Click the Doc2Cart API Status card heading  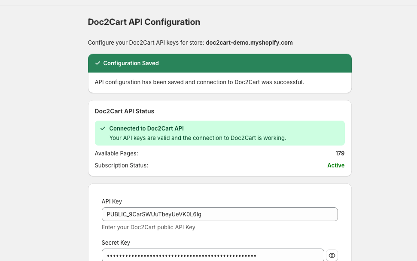tap(124, 111)
